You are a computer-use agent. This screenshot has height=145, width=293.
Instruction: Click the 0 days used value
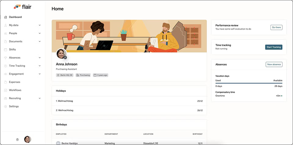pos(219,86)
